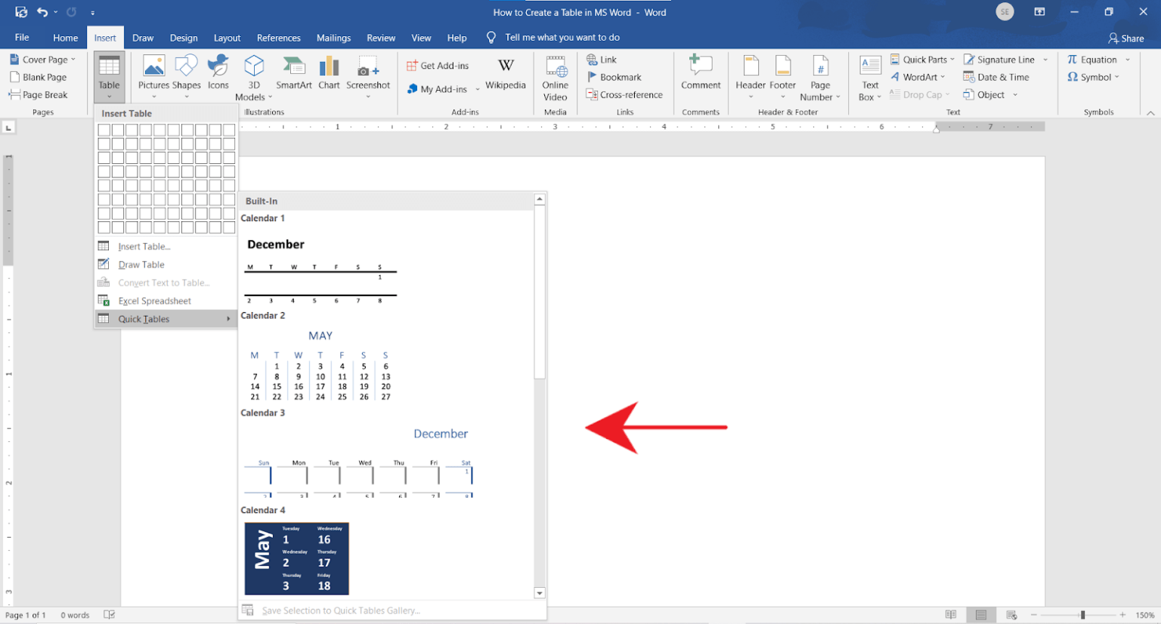The image size is (1161, 624).
Task: Take a Screenshot using the ribbon
Action: (368, 77)
